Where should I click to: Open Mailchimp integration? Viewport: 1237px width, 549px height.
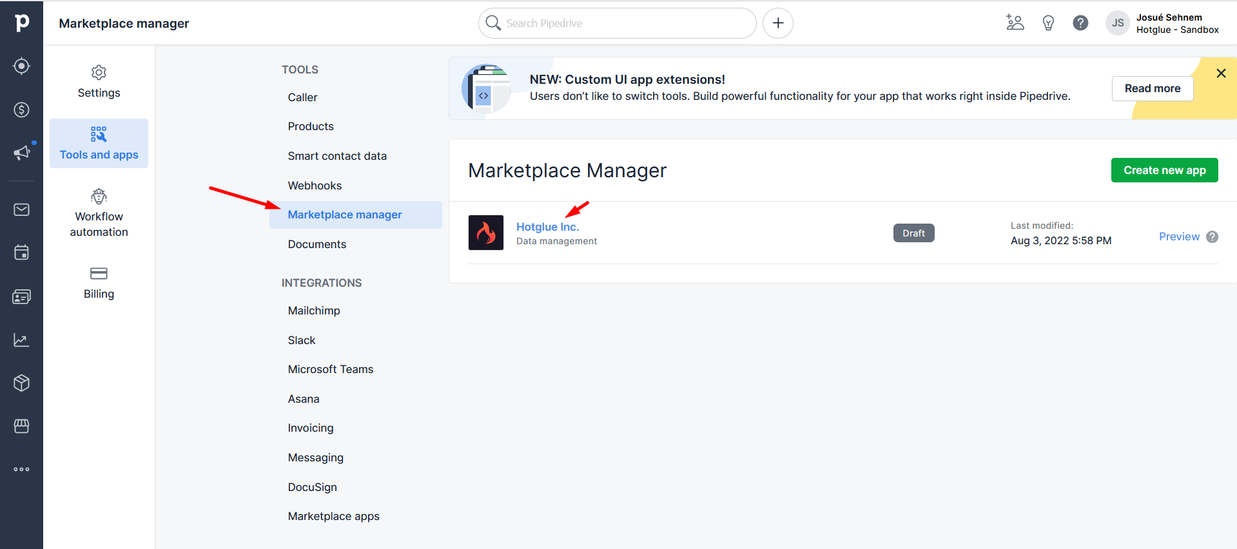tap(314, 311)
